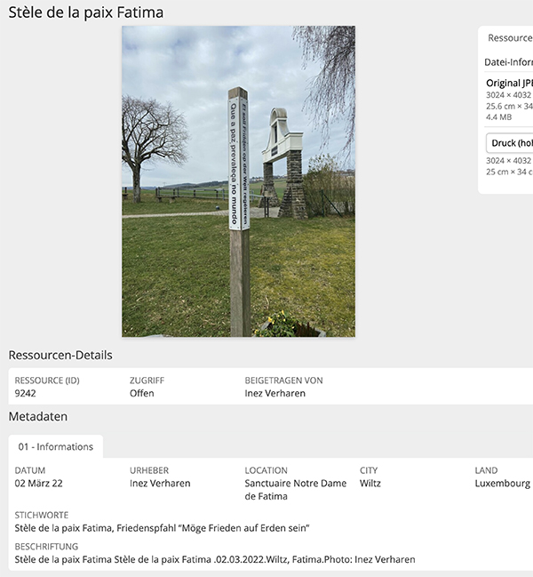Click the Ressource panel tab header
The width and height of the screenshot is (533, 577).
point(510,38)
